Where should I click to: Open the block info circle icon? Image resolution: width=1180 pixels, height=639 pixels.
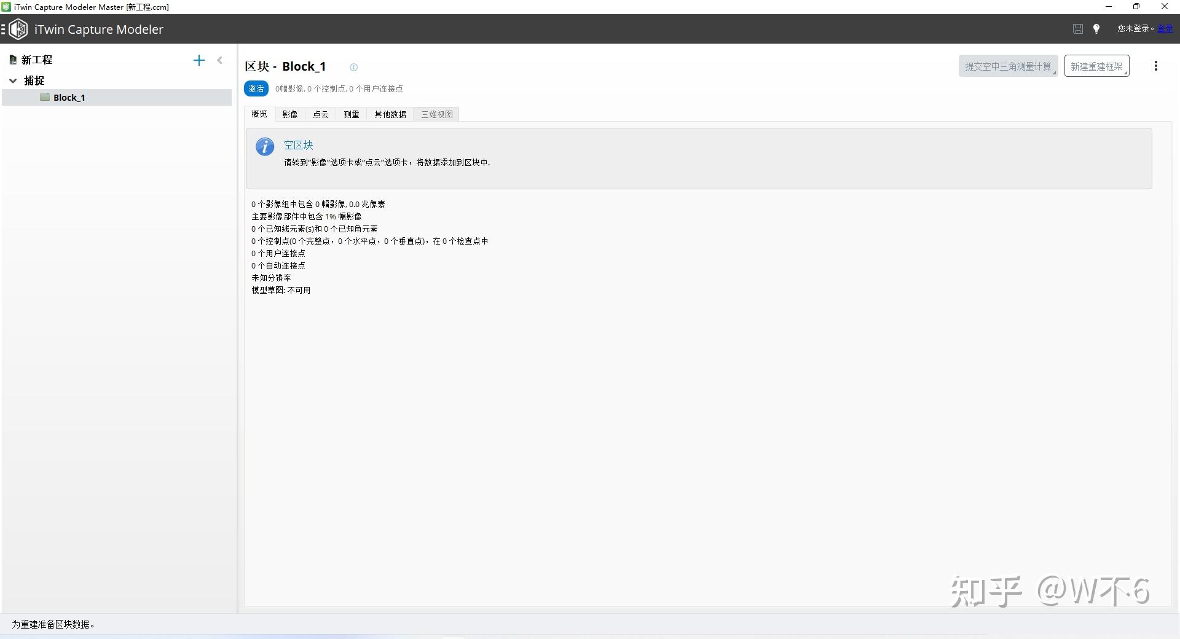click(x=353, y=68)
